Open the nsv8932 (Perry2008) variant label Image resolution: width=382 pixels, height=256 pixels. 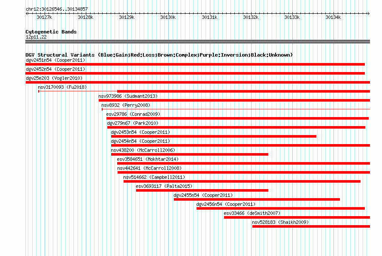126,105
